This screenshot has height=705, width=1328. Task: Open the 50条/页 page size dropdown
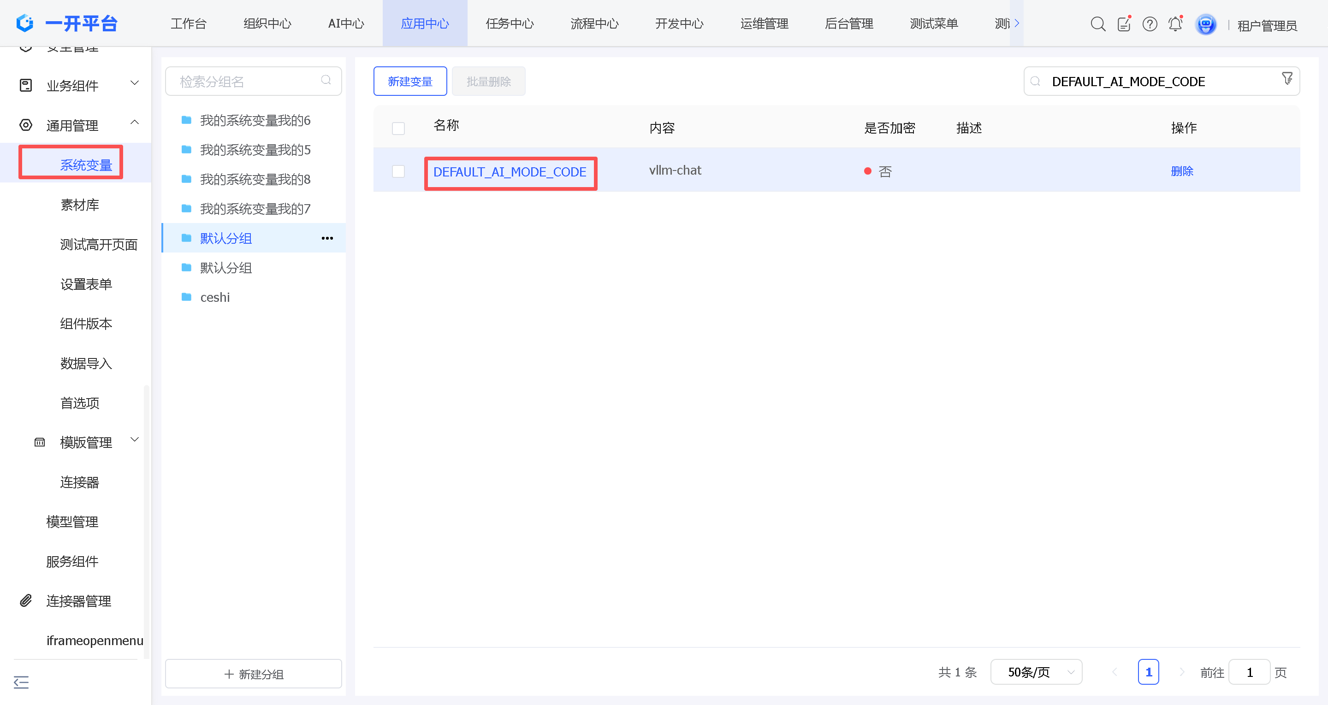point(1036,672)
